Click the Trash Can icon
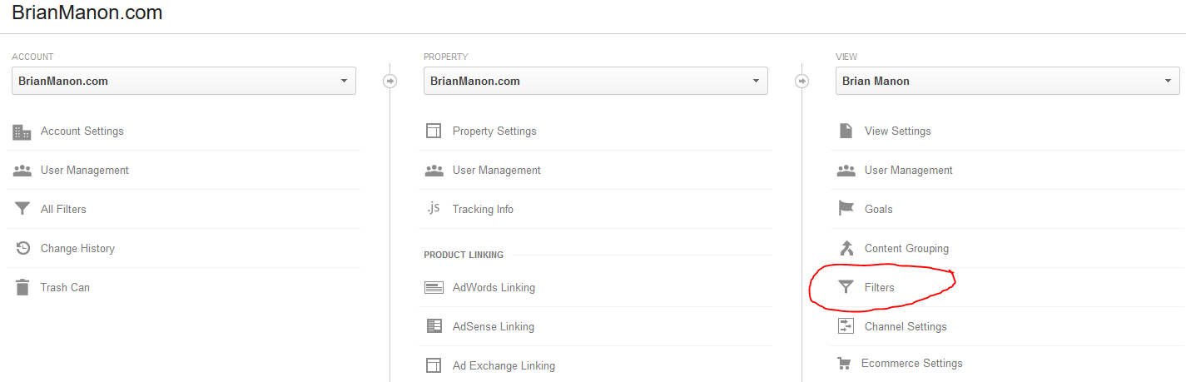 (x=22, y=287)
